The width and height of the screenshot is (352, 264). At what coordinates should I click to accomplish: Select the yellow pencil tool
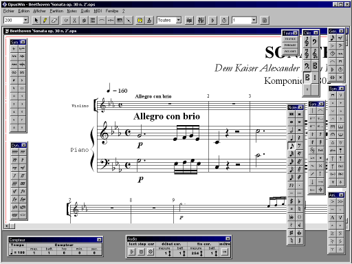[45, 21]
